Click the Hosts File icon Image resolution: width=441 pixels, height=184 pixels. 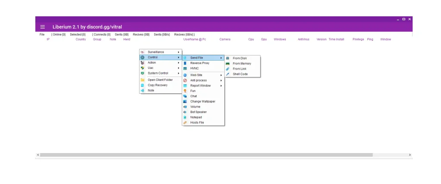(x=185, y=123)
